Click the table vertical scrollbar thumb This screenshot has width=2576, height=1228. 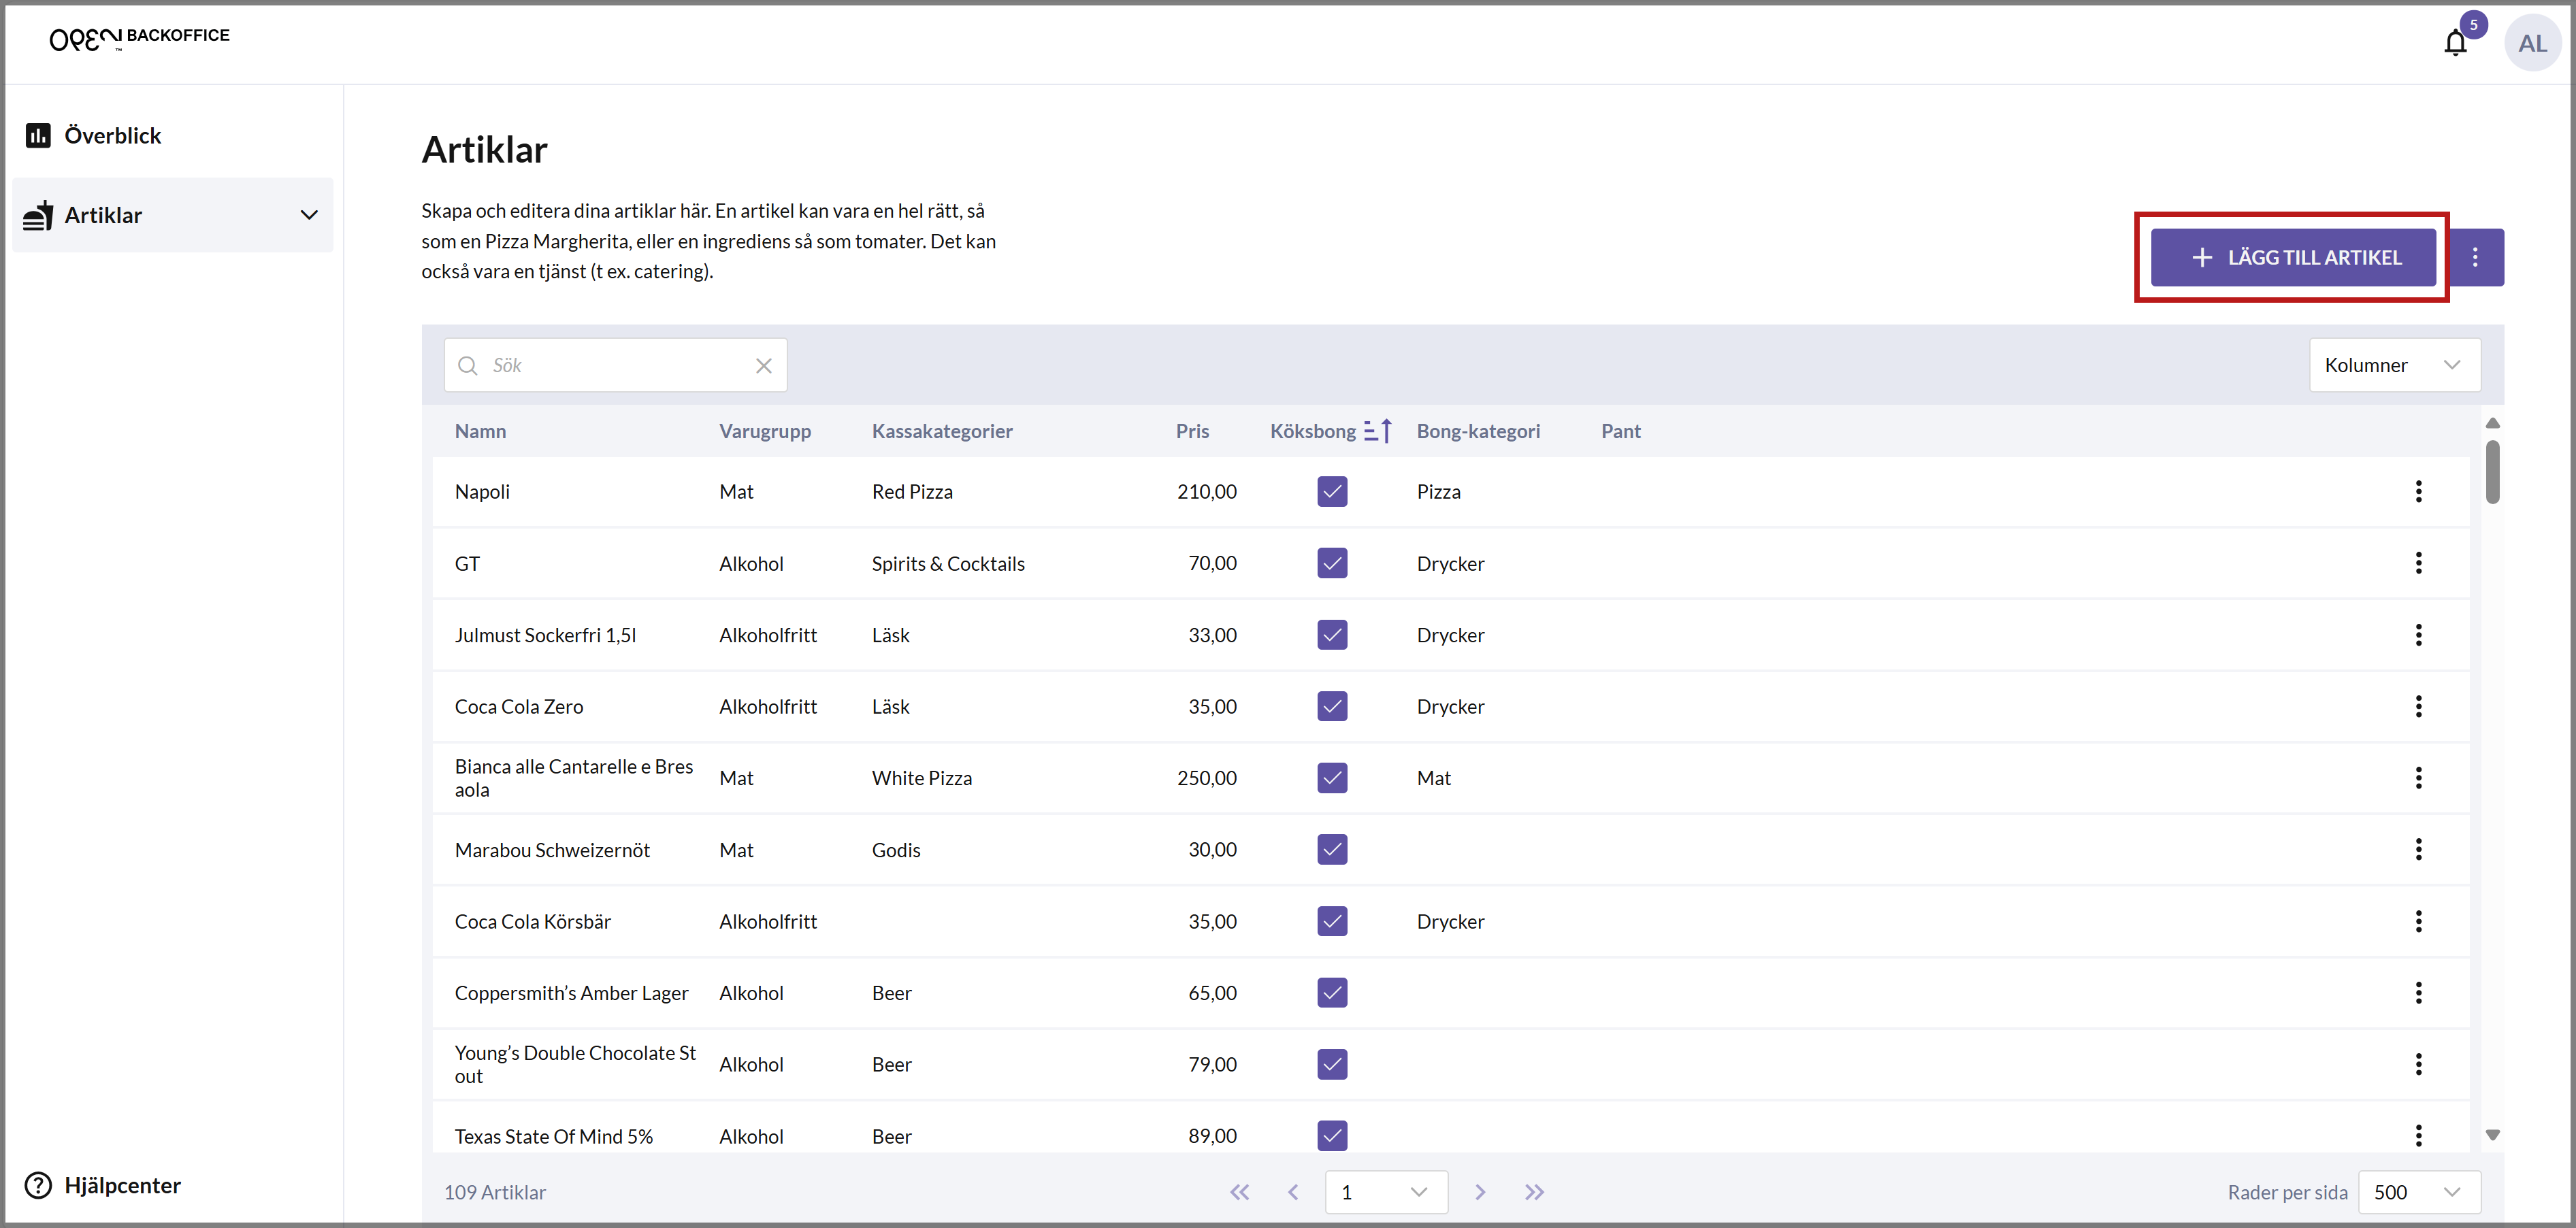tap(2493, 471)
